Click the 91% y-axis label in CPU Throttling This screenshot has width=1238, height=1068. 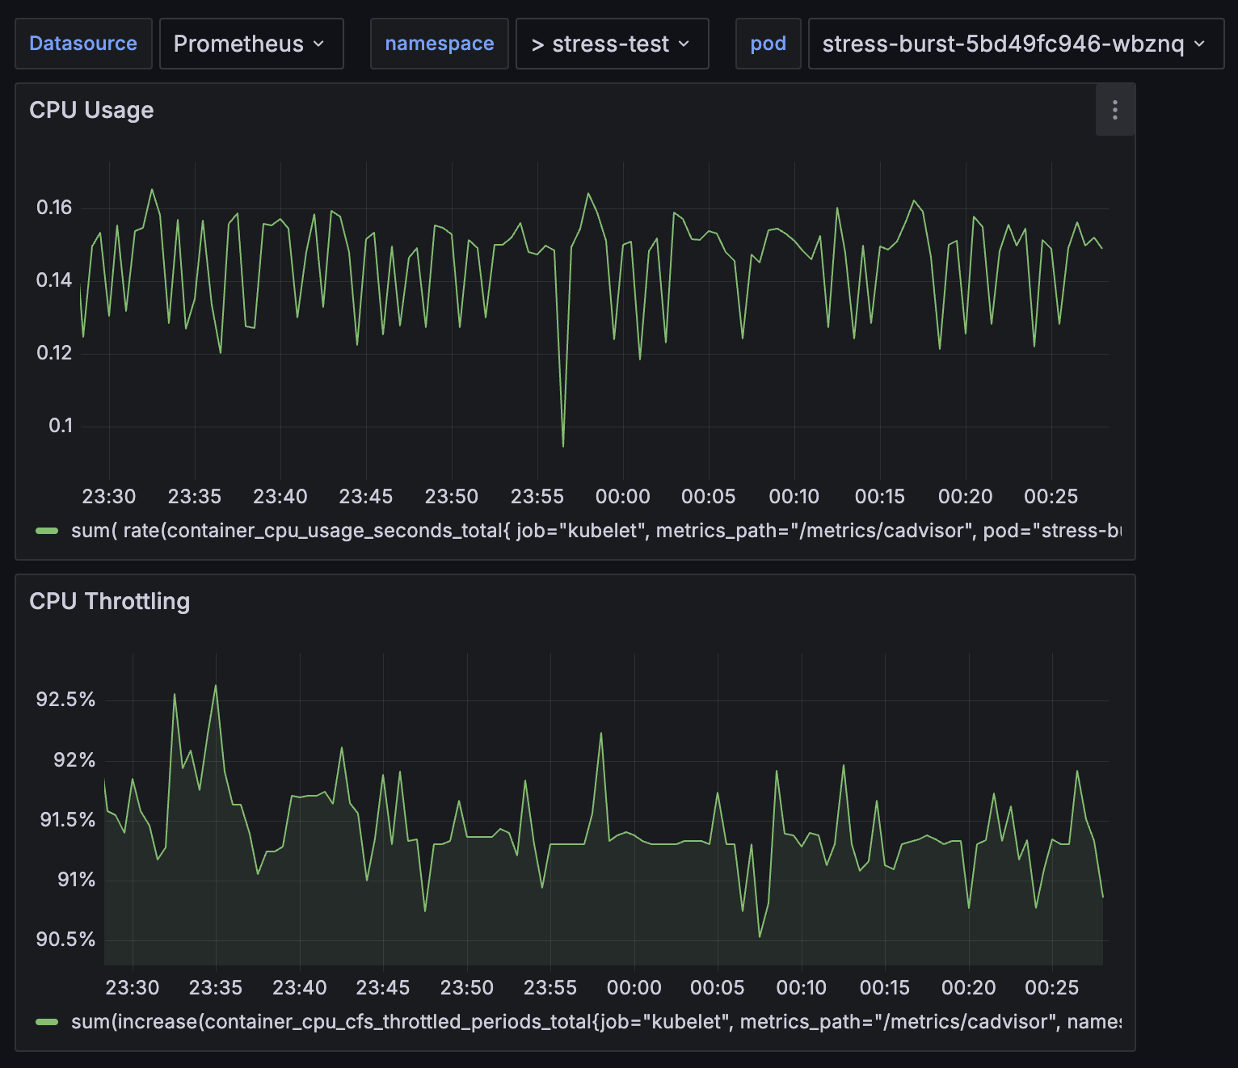point(76,880)
